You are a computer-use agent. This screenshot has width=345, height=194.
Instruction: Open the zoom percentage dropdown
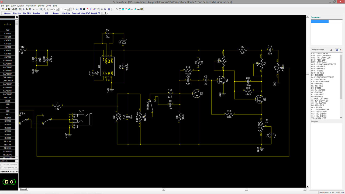(57, 9)
